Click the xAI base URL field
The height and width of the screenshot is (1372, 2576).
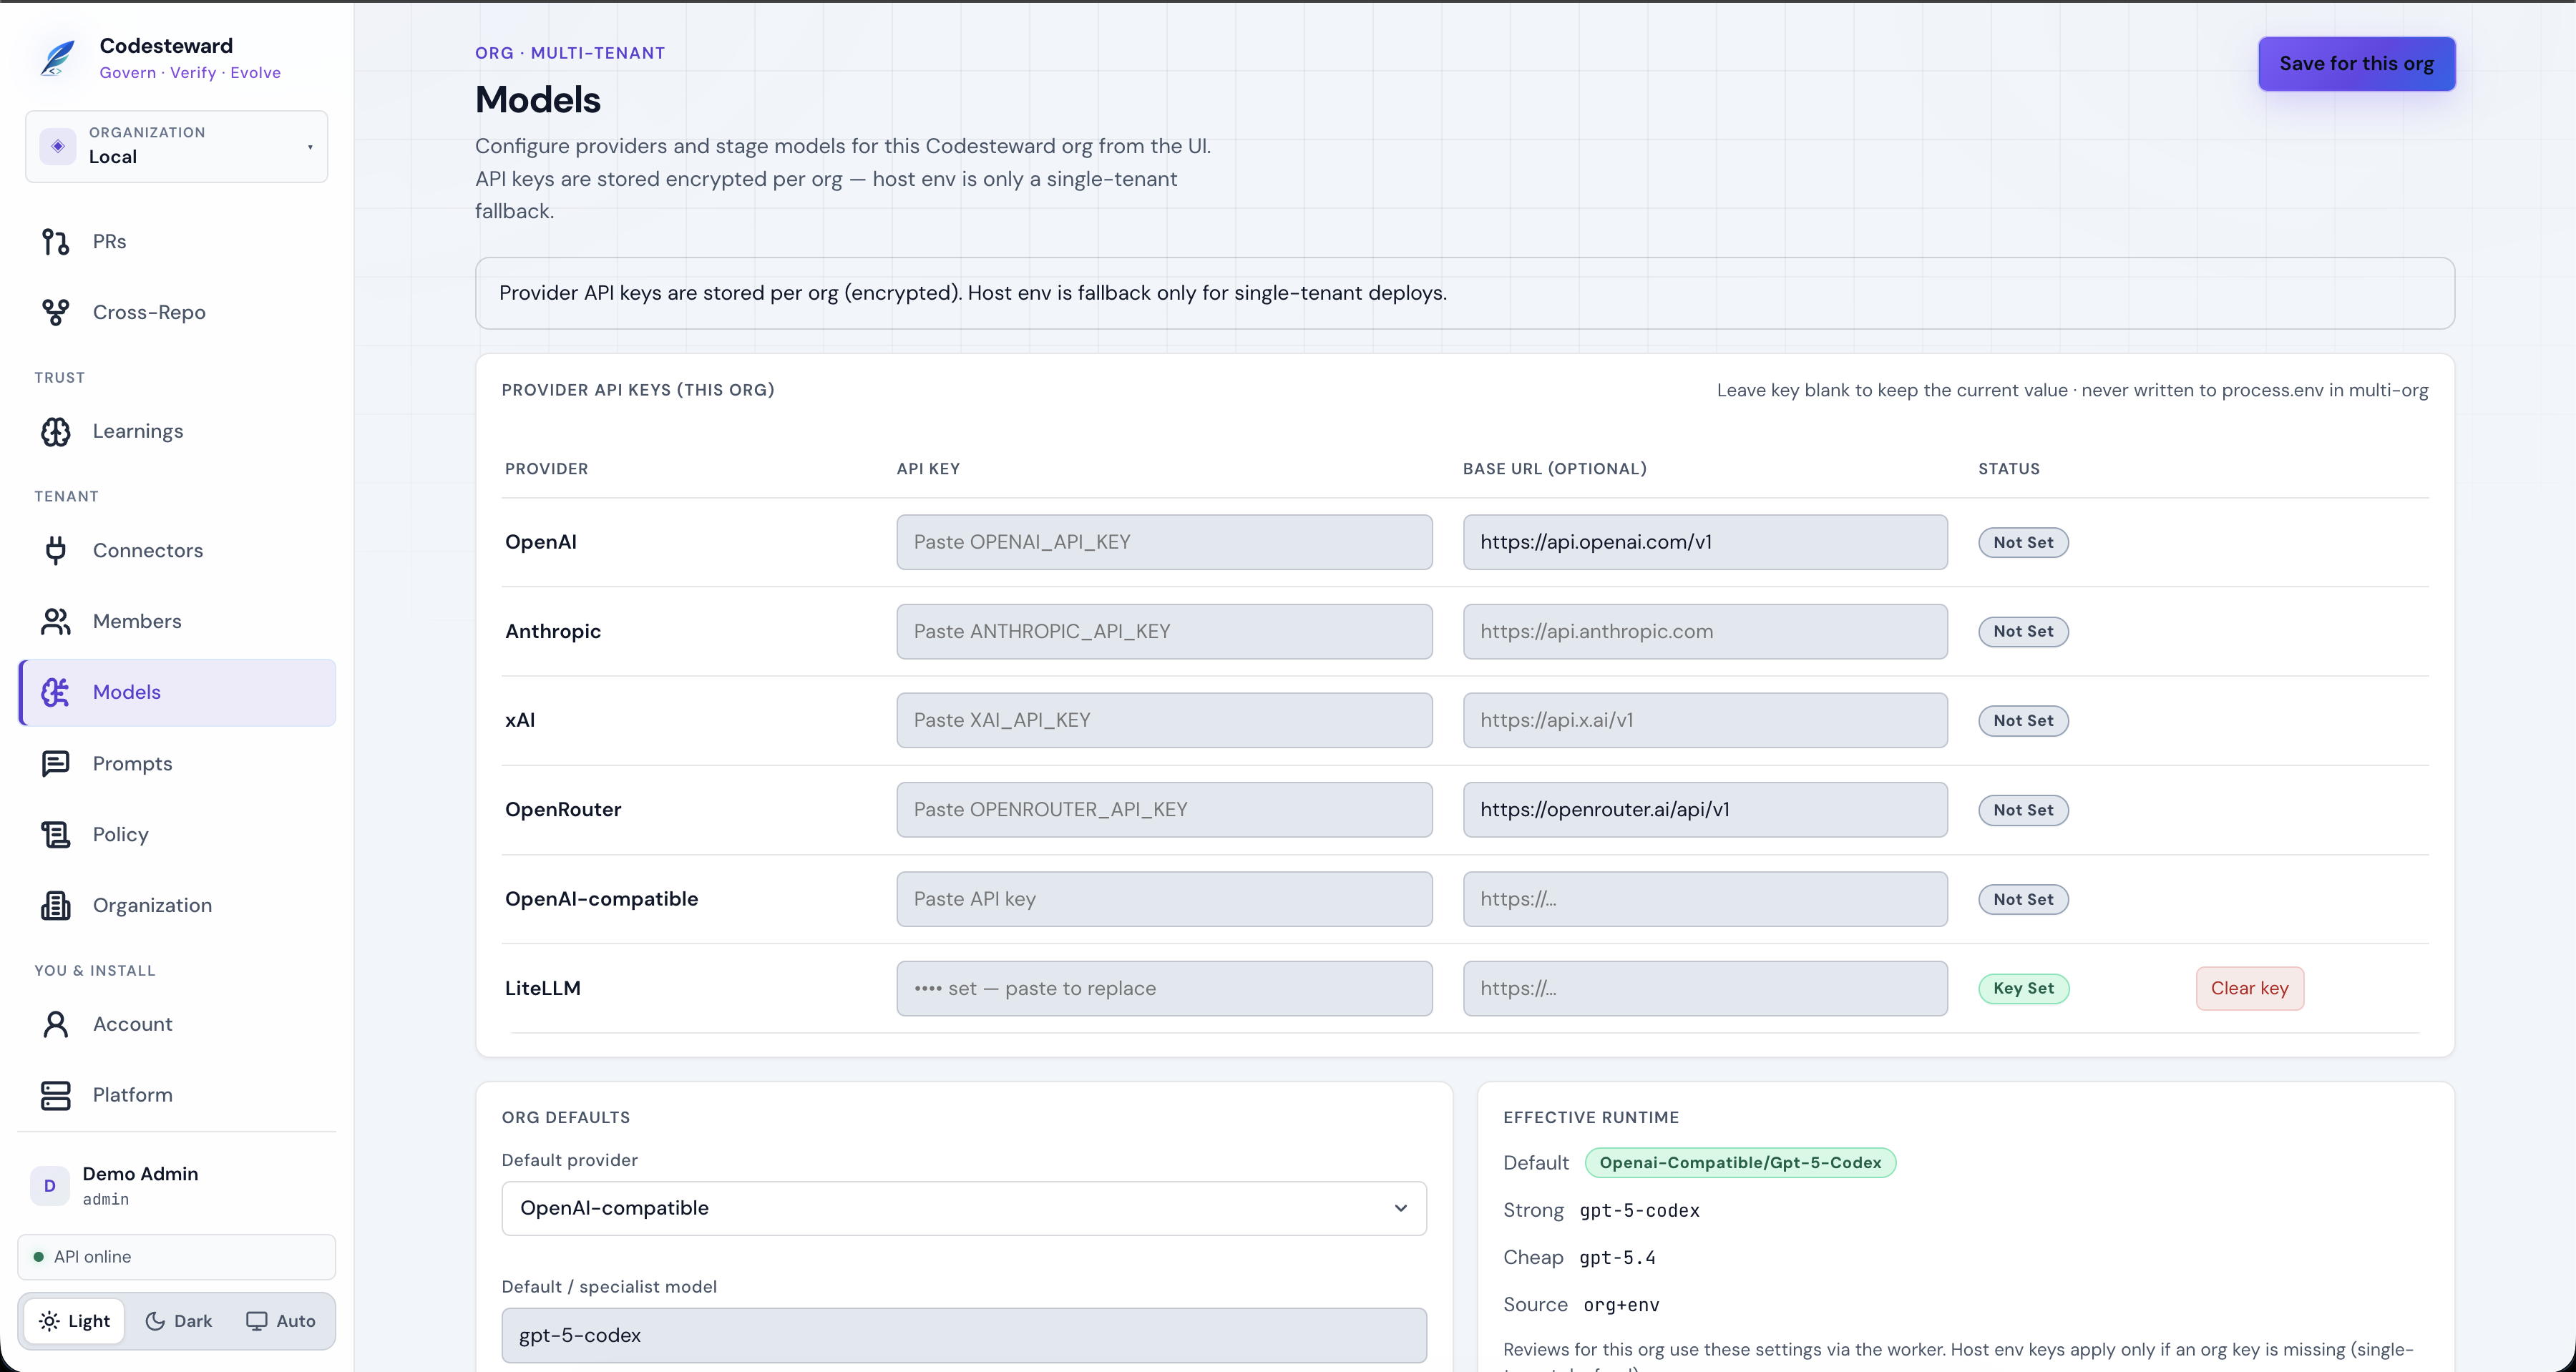click(x=1705, y=721)
